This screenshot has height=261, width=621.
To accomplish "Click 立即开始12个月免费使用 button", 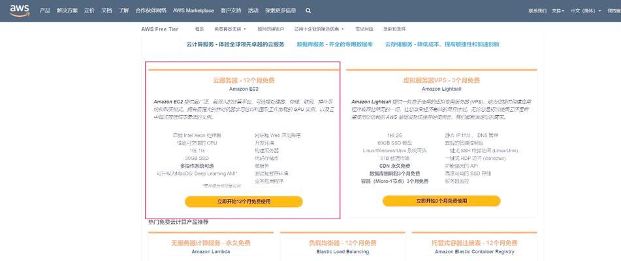I will click(244, 201).
